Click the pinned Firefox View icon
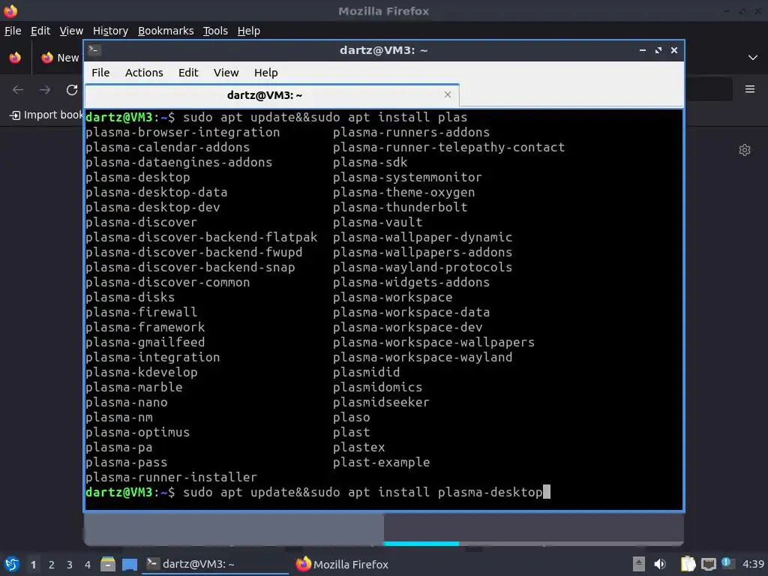 coord(15,58)
